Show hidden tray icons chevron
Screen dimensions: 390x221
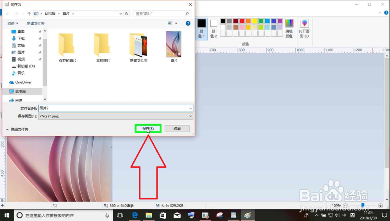tap(317, 215)
